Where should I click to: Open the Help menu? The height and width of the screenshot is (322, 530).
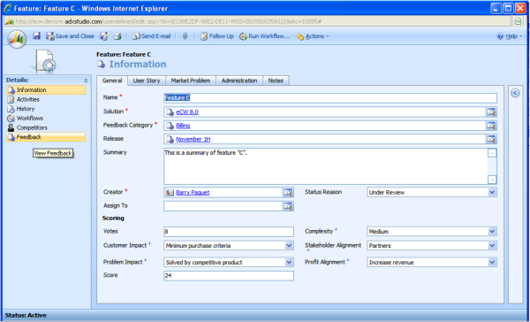510,36
